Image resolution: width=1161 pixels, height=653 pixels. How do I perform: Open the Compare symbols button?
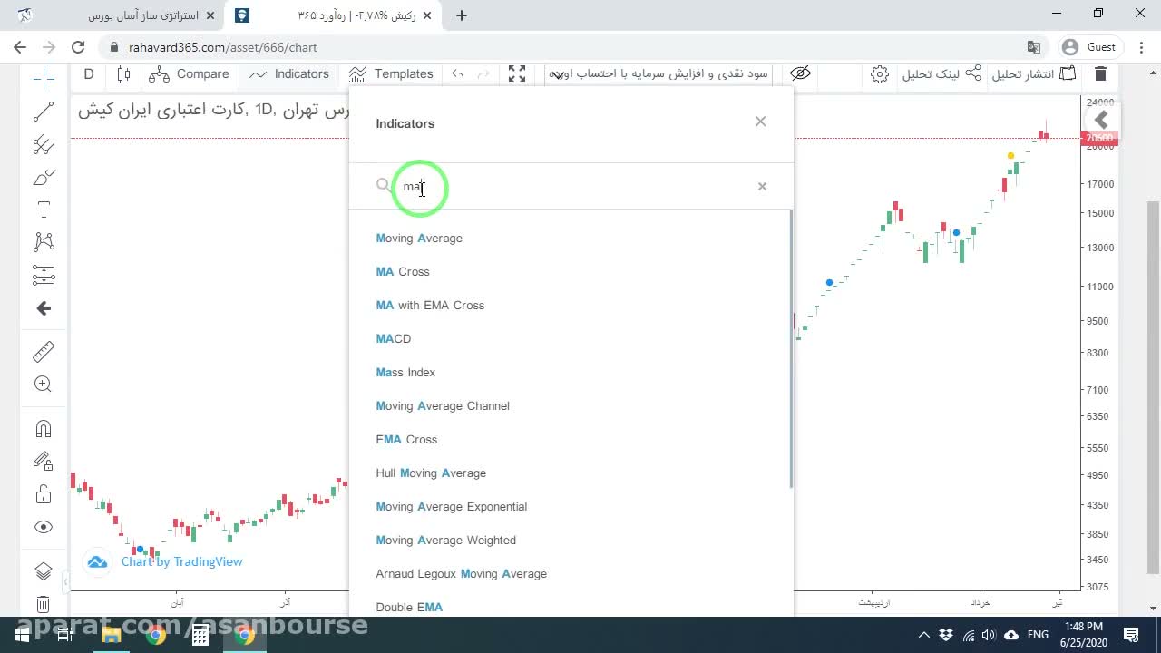[x=189, y=74]
